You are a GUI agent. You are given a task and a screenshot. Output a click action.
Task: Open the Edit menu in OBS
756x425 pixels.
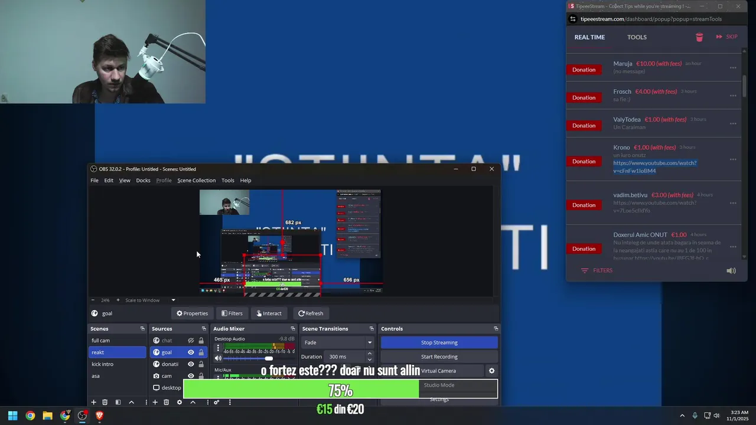pyautogui.click(x=109, y=181)
